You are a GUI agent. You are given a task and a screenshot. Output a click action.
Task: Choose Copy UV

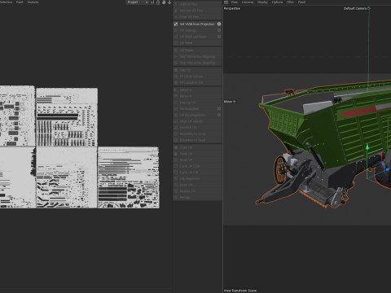pos(197,147)
